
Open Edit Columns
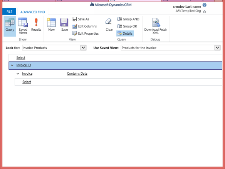pos(84,27)
